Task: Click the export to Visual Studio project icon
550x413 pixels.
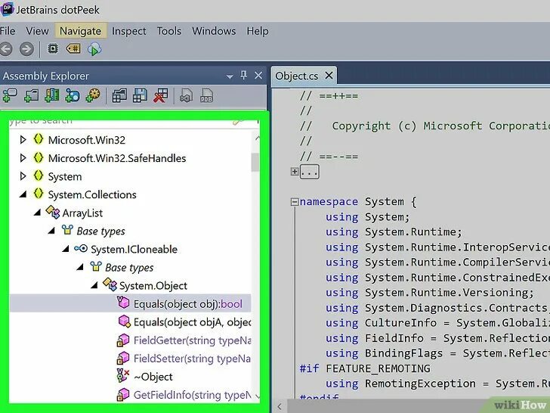Action: click(187, 95)
